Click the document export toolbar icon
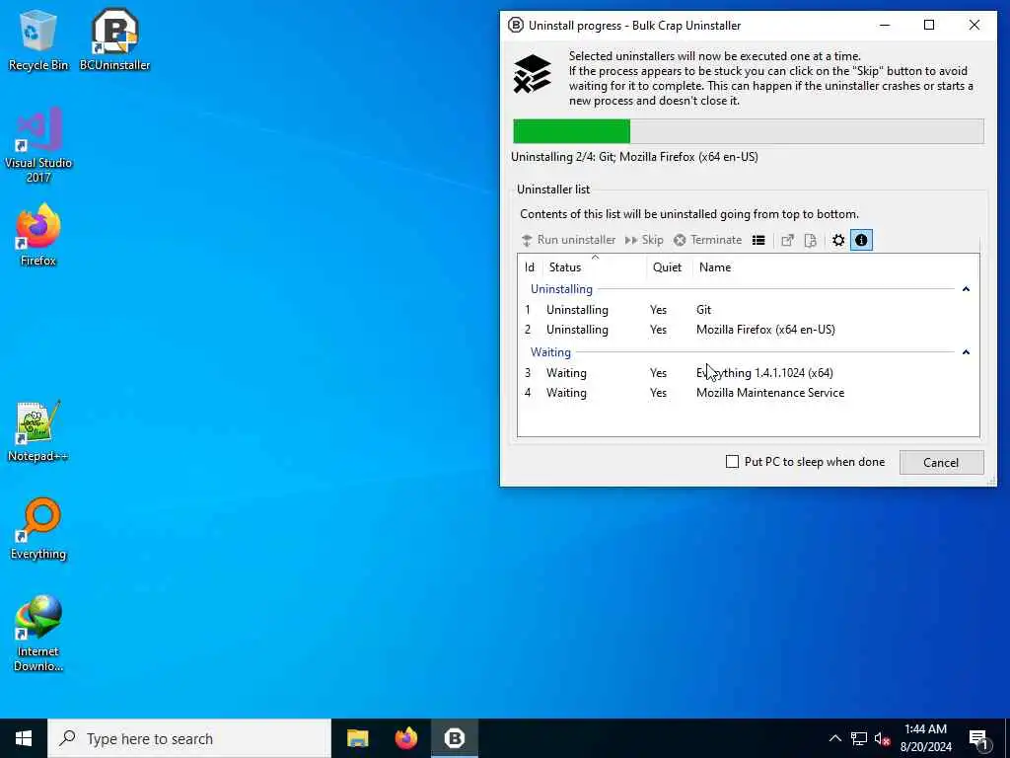This screenshot has width=1010, height=758. (x=811, y=241)
